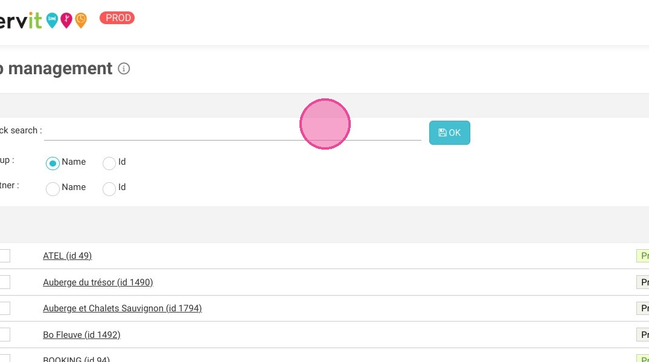Click the tag in Auberge du trésor row
Viewport: 649px width, 362px height.
[643, 282]
